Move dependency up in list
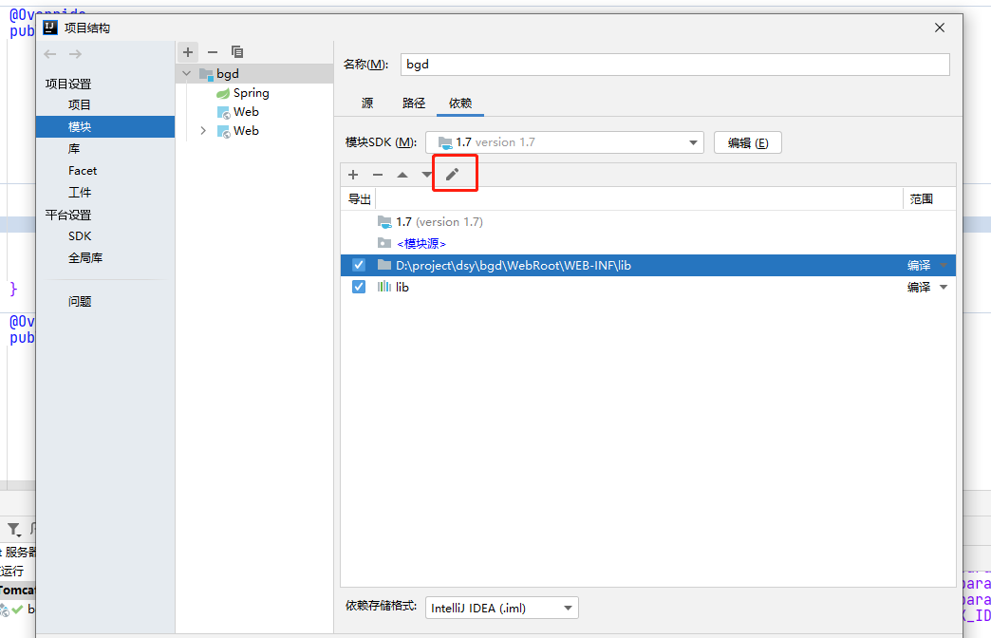The width and height of the screenshot is (991, 638). coord(402,175)
